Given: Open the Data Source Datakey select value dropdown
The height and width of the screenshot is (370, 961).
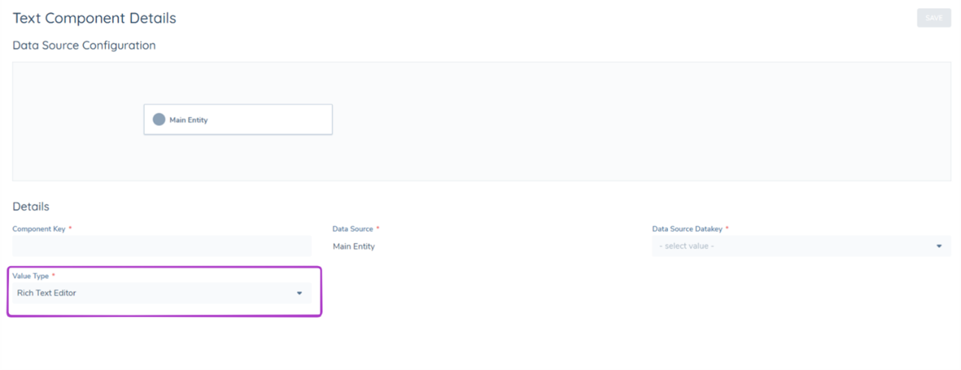Looking at the screenshot, I should 794,246.
